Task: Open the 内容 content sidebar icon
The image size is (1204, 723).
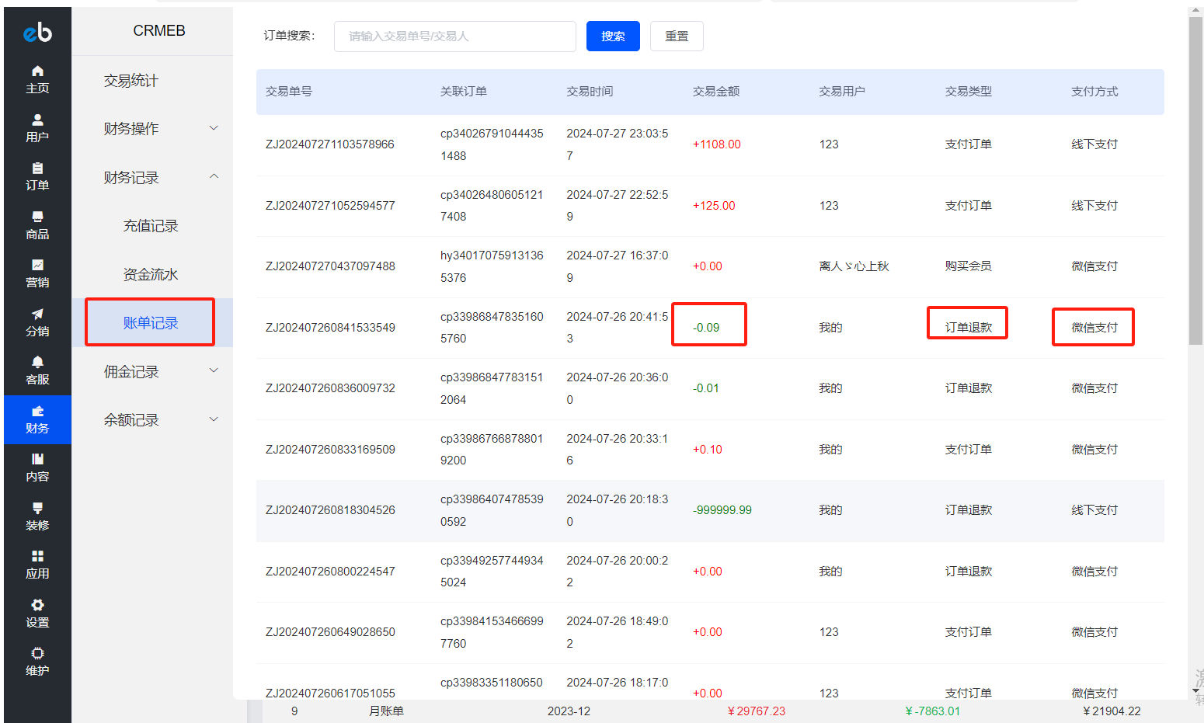Action: tap(37, 468)
